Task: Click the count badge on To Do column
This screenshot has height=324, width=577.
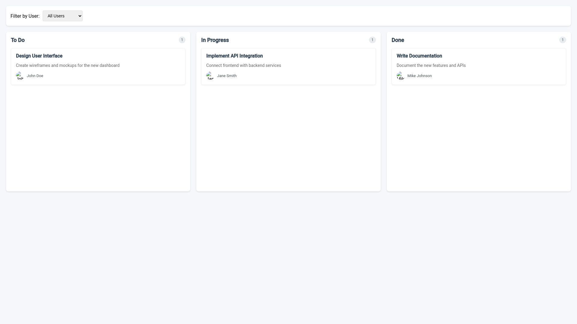Action: (182, 40)
